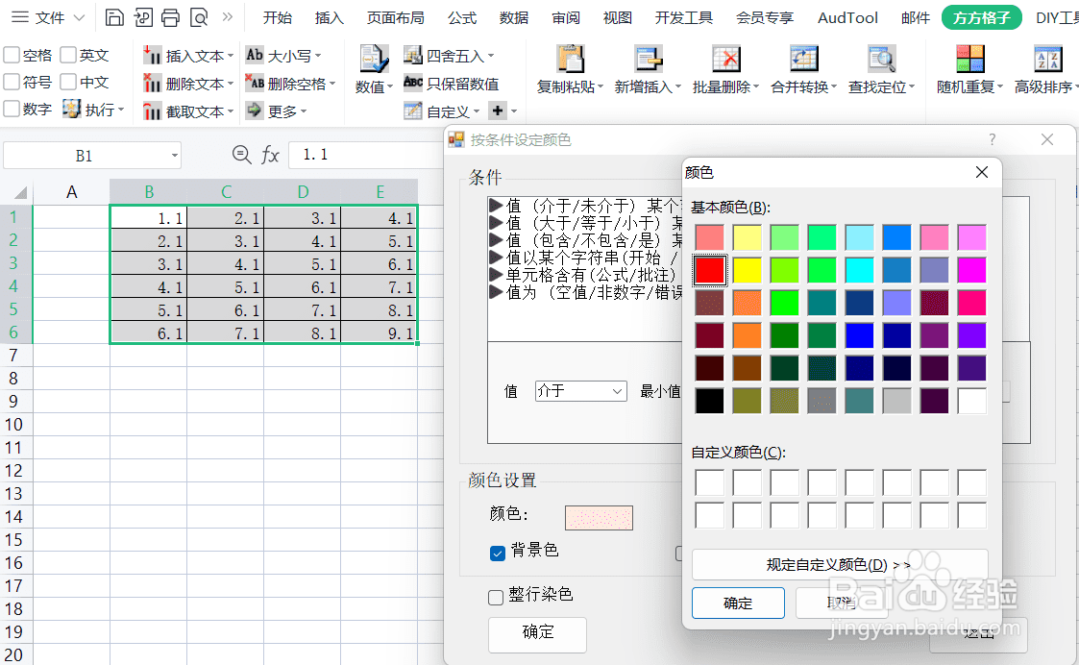Click 只保留数值 icon

click(x=413, y=84)
